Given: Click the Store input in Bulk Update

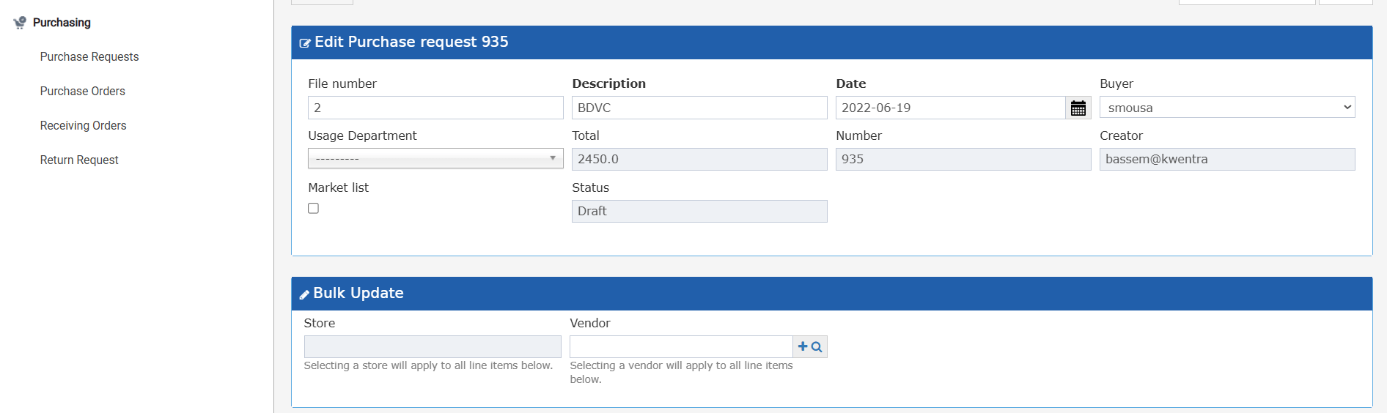Looking at the screenshot, I should 433,346.
